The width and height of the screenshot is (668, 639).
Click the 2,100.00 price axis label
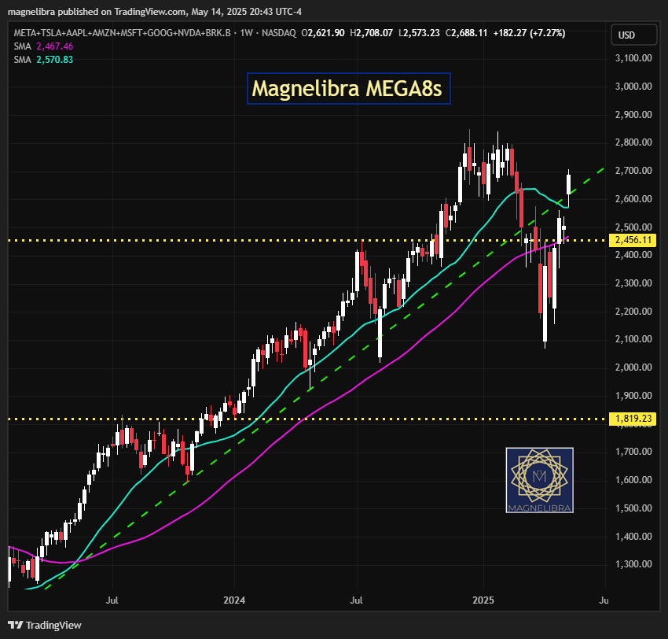633,339
